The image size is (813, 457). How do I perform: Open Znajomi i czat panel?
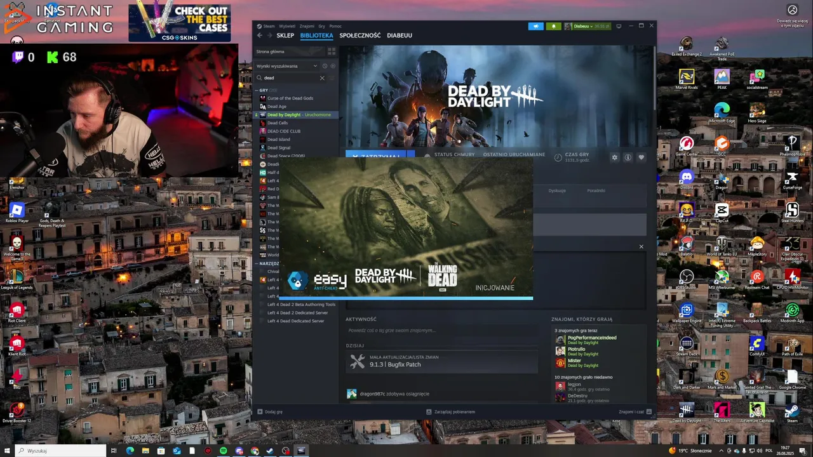coord(635,412)
